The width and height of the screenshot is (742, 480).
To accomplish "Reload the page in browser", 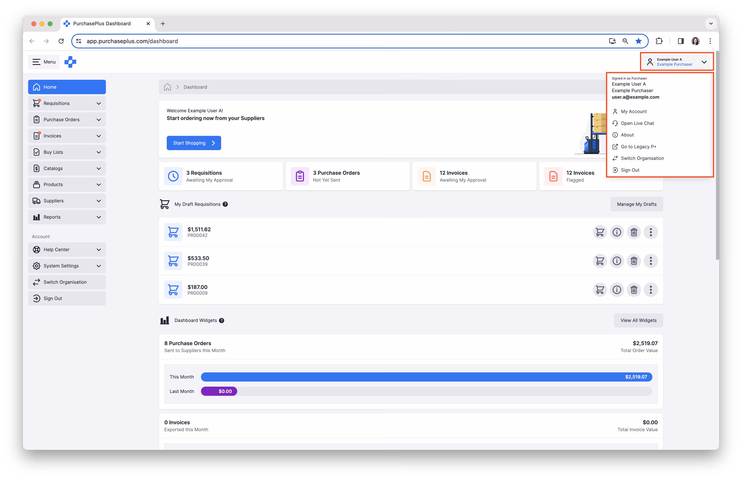I will coord(61,41).
